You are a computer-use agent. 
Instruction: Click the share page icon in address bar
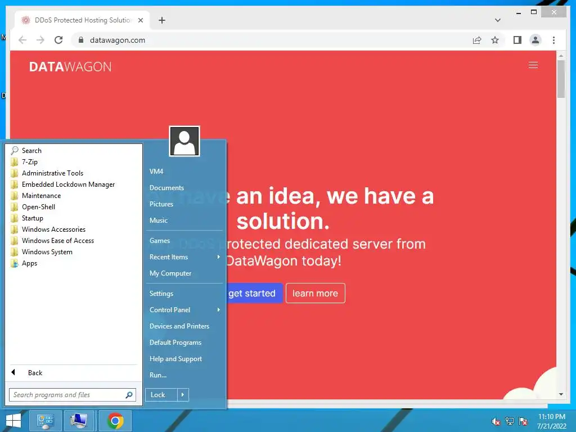(x=477, y=40)
